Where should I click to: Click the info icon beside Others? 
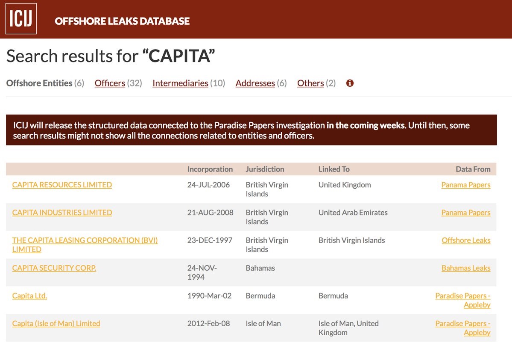coord(350,83)
